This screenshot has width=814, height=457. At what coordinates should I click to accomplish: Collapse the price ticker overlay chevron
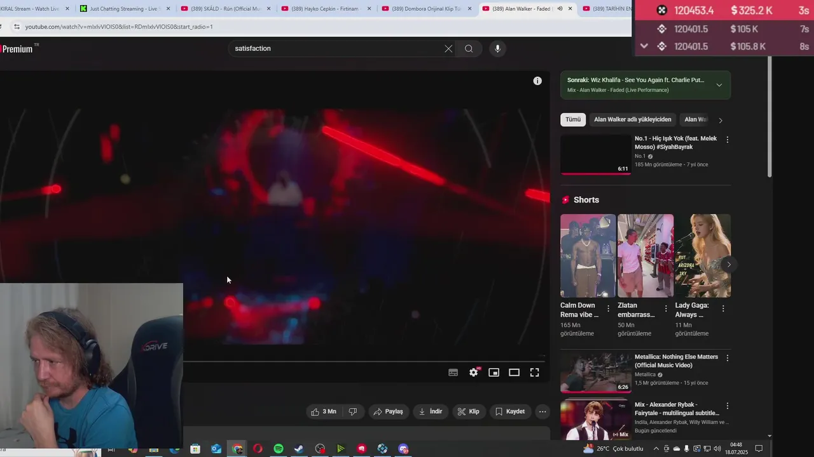point(644,46)
